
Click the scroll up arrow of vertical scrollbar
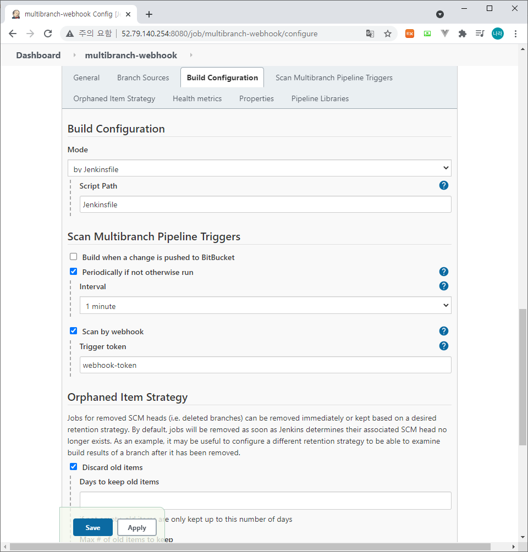522,49
